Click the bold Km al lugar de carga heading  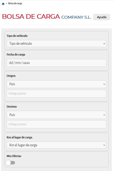tap(19, 137)
